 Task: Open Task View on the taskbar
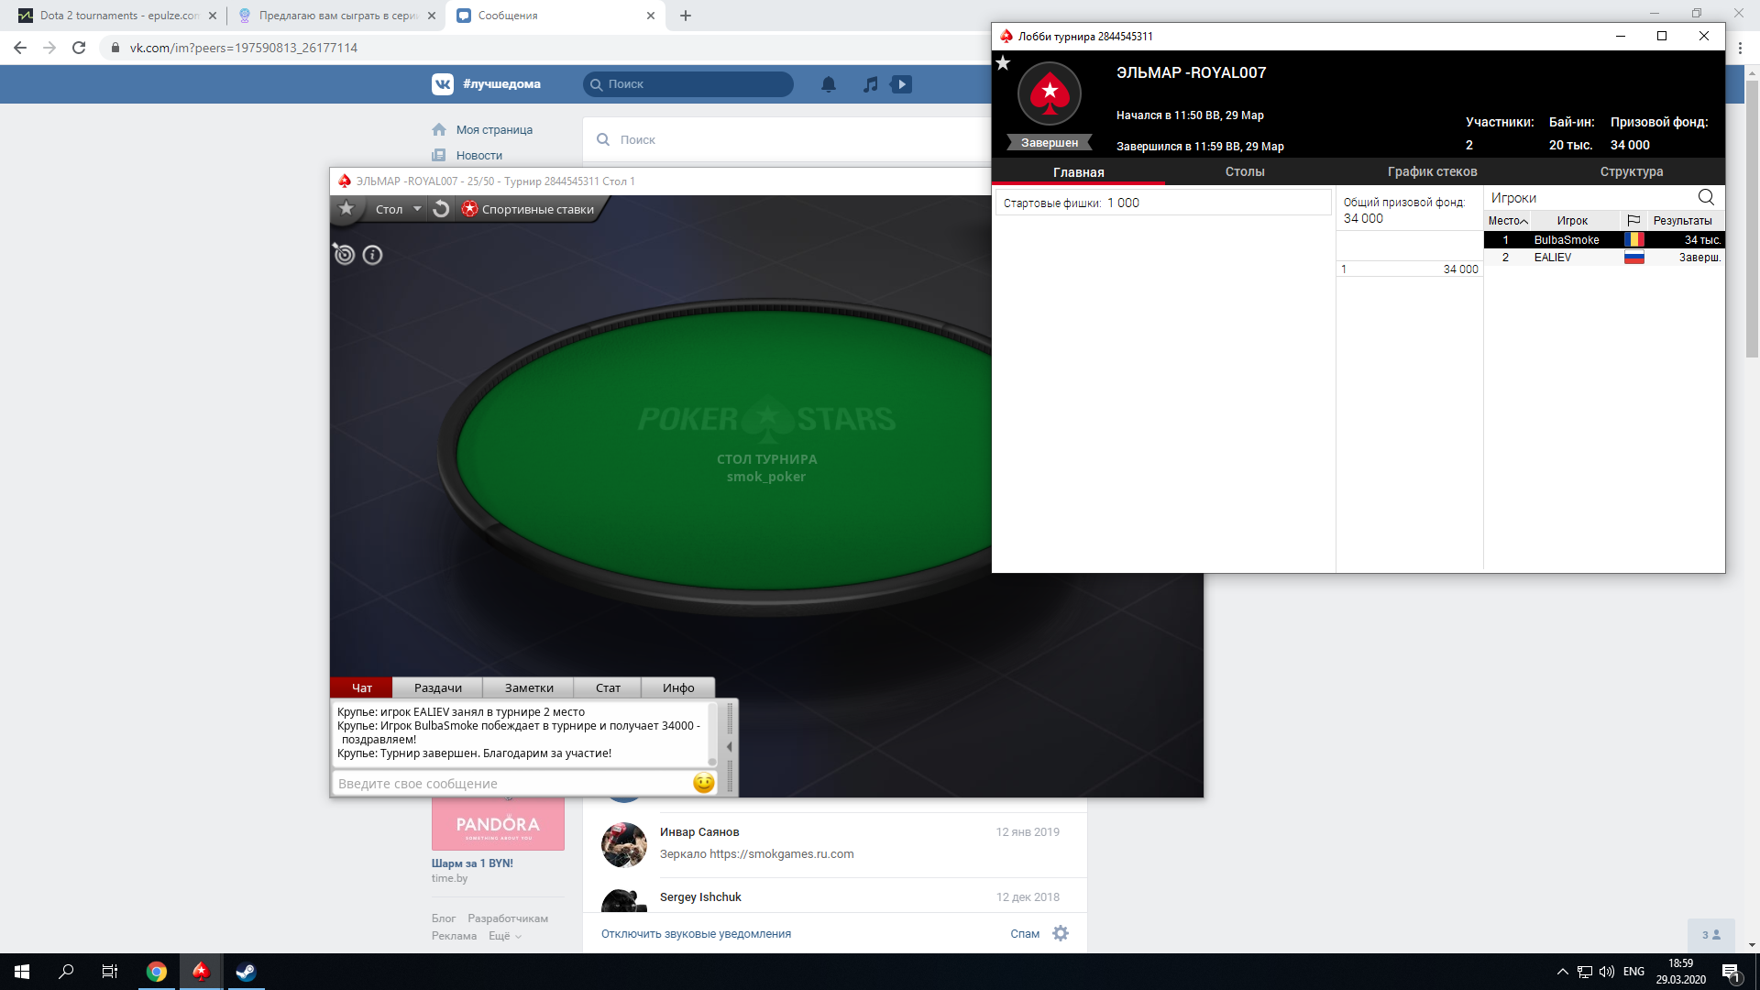point(110,972)
